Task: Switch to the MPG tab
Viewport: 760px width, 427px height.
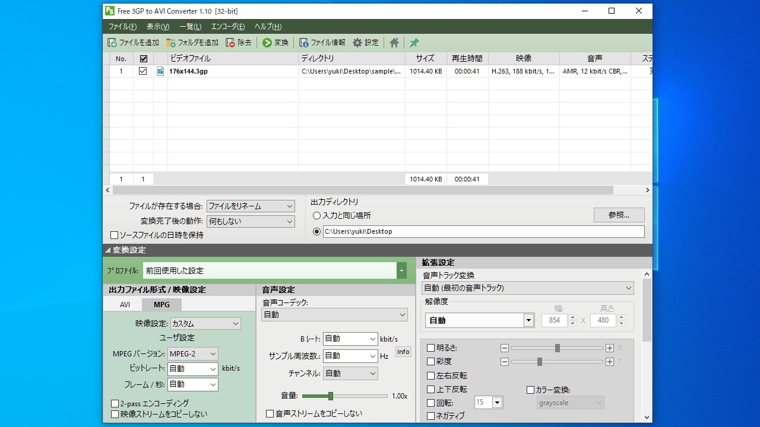Action: pos(161,304)
